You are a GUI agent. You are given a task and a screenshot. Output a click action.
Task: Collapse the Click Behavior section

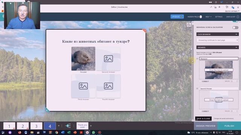(x=236, y=34)
